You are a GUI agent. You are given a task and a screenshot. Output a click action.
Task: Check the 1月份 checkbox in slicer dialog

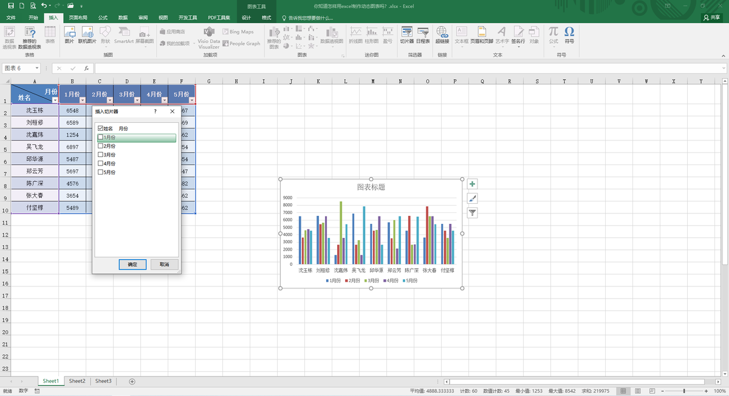click(101, 137)
